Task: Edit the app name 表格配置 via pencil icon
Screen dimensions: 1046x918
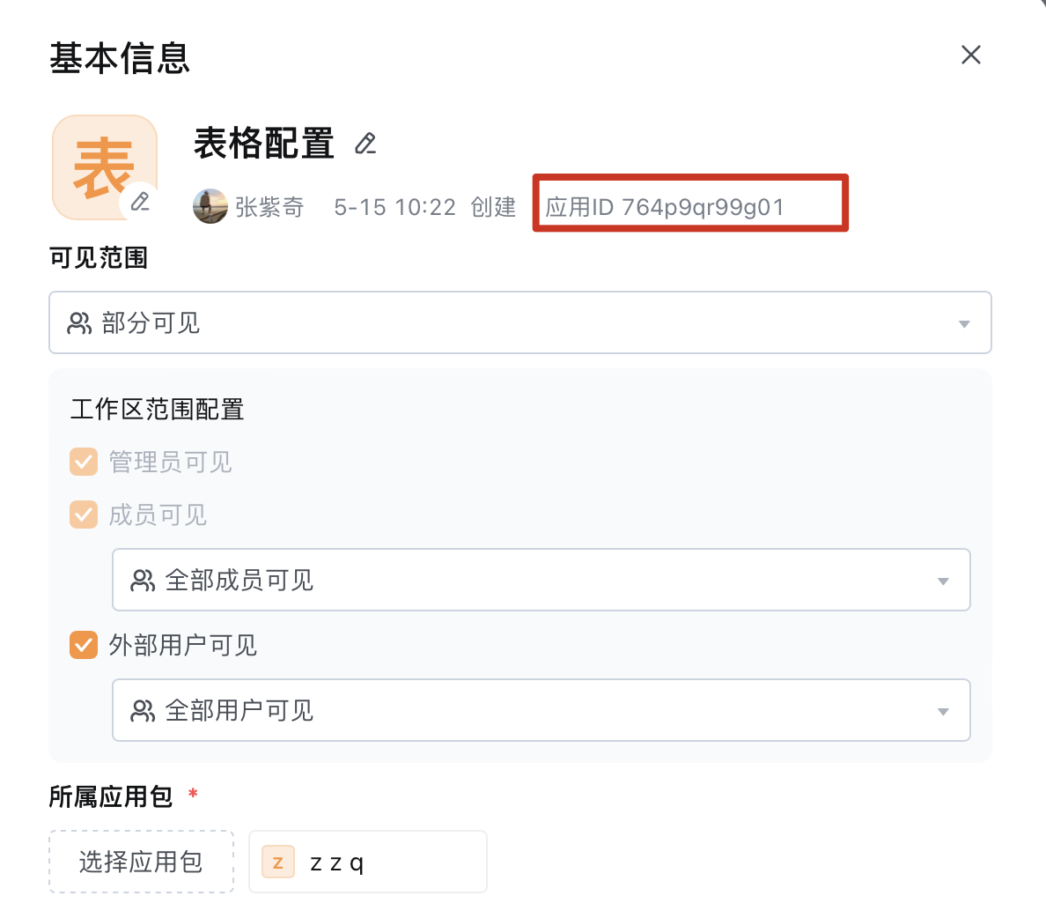Action: 365,144
